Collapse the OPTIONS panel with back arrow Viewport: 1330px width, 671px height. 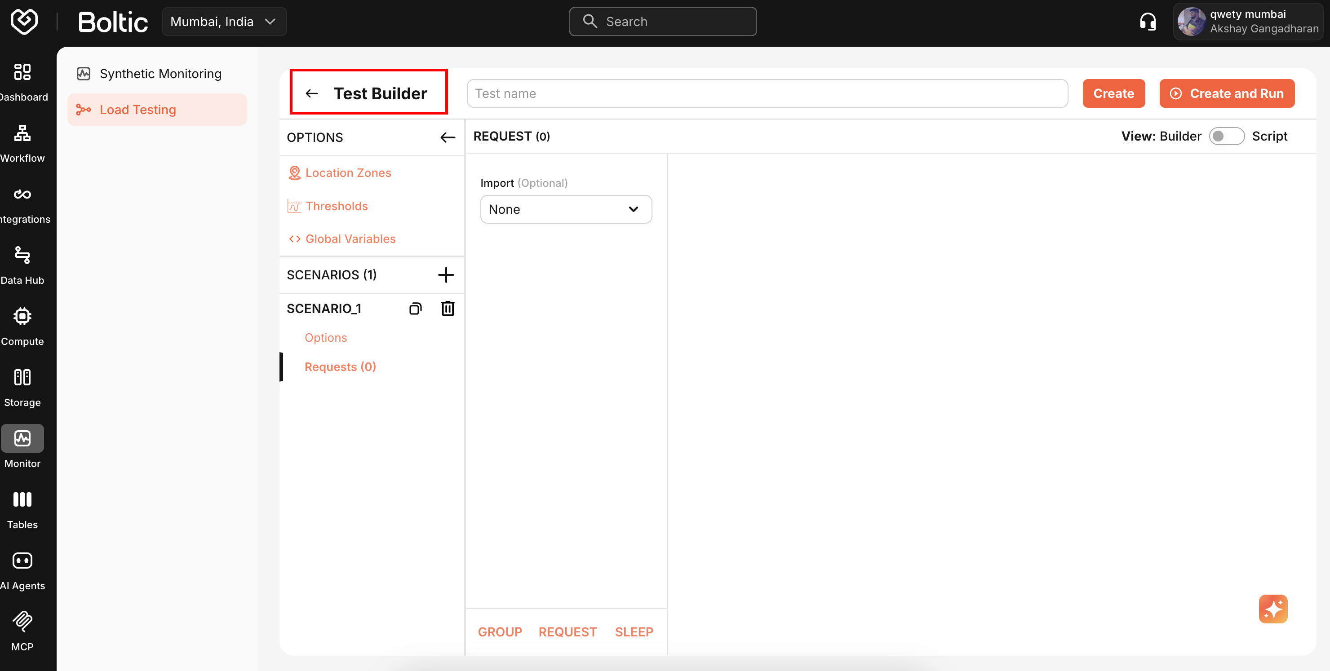447,137
